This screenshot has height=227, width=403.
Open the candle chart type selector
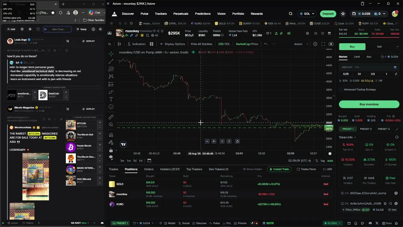[x=119, y=44]
